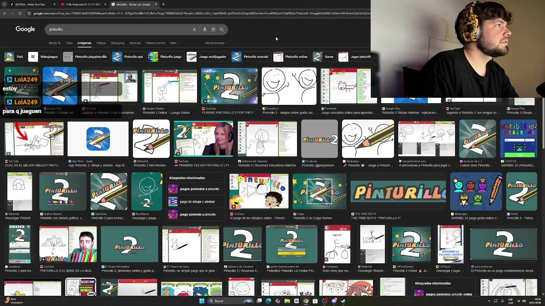
Task: Filter images by the Juego multijugador chip
Action: pyautogui.click(x=207, y=57)
